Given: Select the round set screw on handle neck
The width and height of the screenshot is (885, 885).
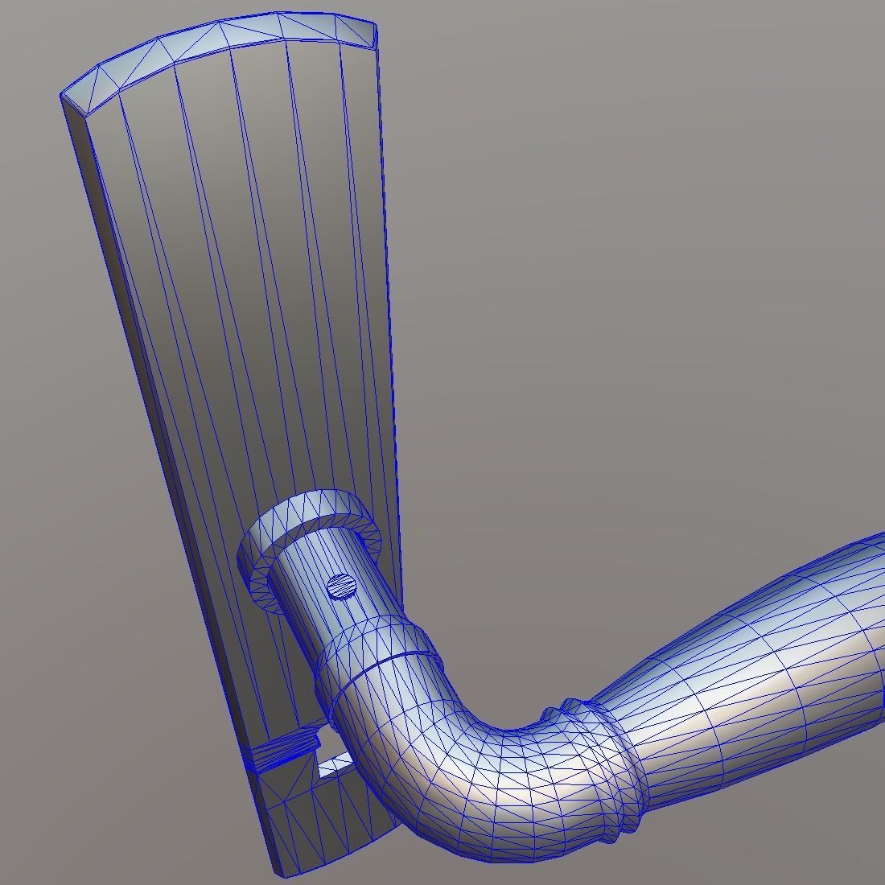Looking at the screenshot, I should coord(342,587).
